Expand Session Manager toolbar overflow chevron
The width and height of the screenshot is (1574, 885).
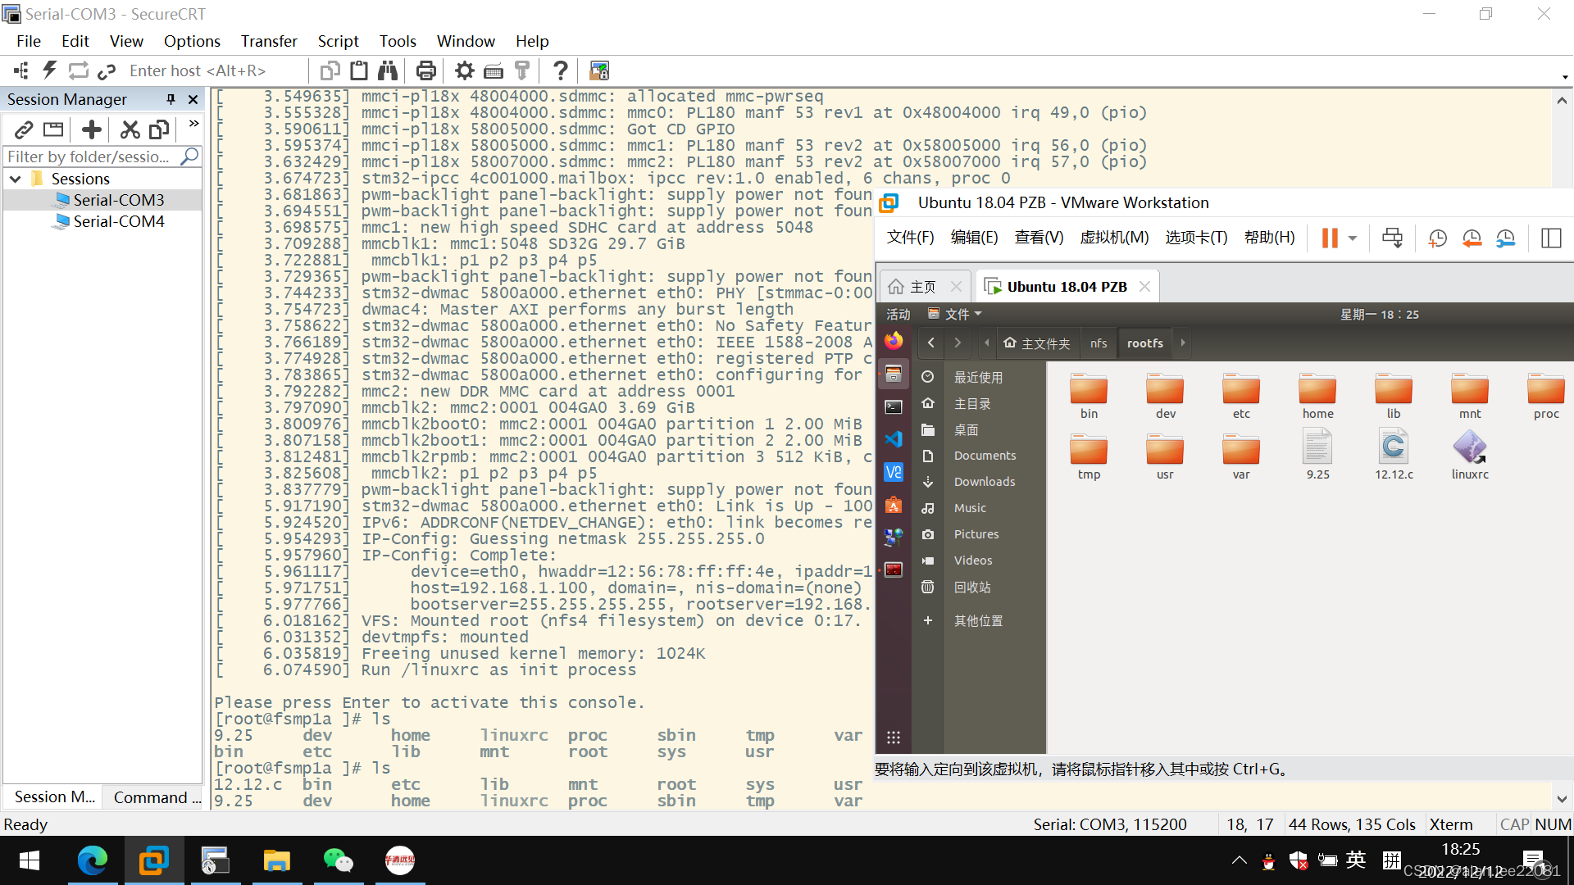[193, 125]
